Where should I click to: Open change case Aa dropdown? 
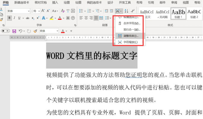pyautogui.click(x=55, y=11)
